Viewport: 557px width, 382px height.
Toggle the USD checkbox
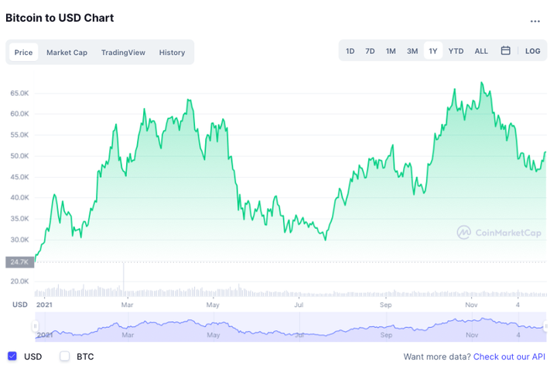coord(12,356)
